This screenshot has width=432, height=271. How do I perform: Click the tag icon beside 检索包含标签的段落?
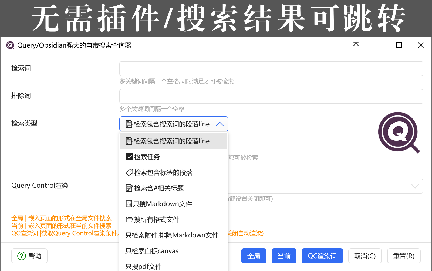[130, 173]
